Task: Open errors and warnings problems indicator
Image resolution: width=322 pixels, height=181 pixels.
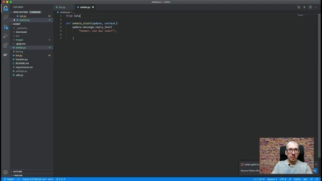Action: click(60, 179)
